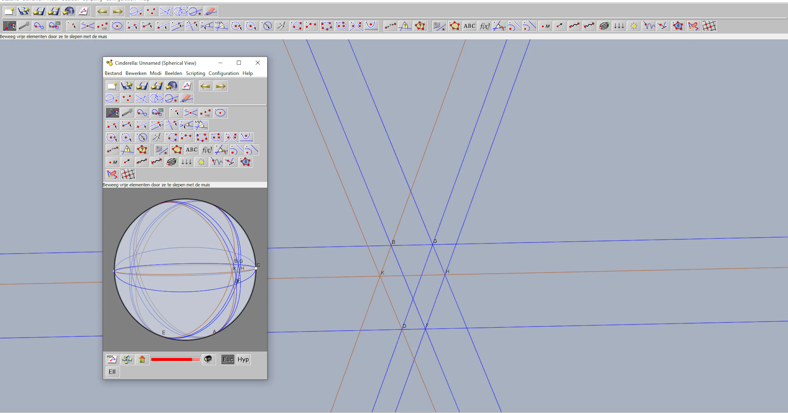This screenshot has height=413, width=788.
Task: Switch to Ell geometry mode
Action: tap(112, 372)
